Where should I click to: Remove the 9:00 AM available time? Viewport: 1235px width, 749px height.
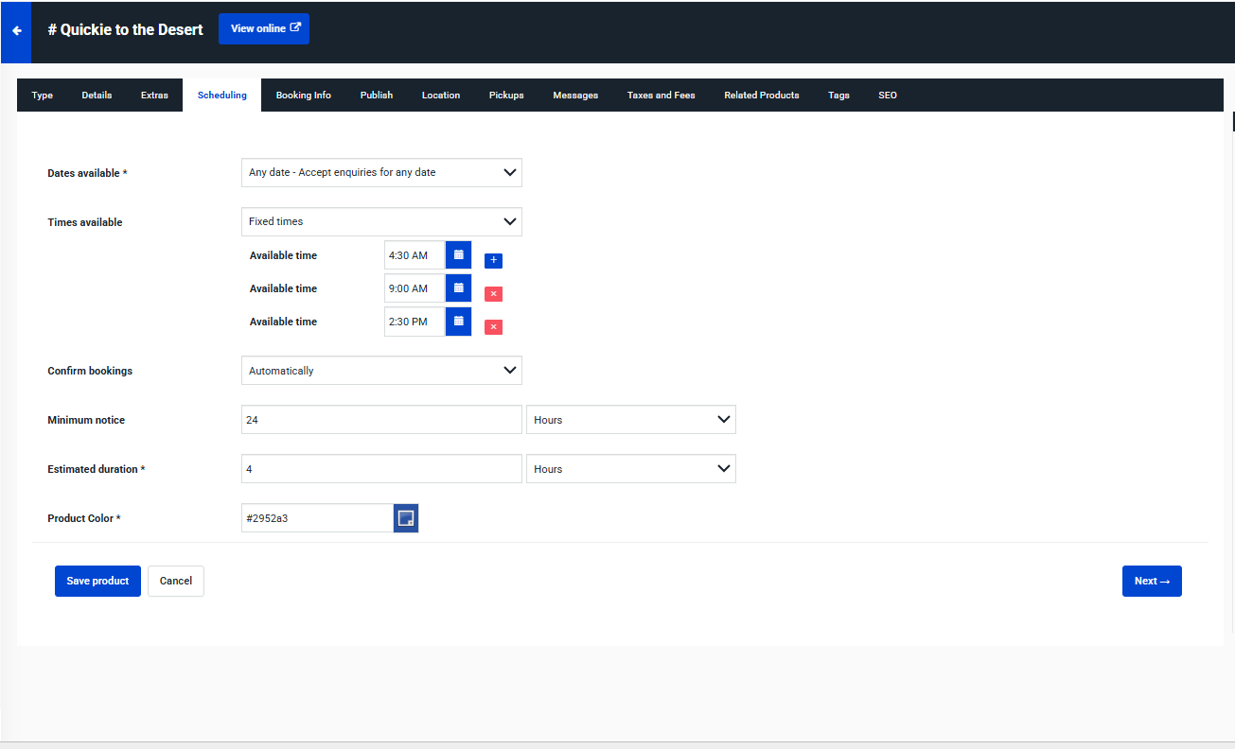(493, 294)
